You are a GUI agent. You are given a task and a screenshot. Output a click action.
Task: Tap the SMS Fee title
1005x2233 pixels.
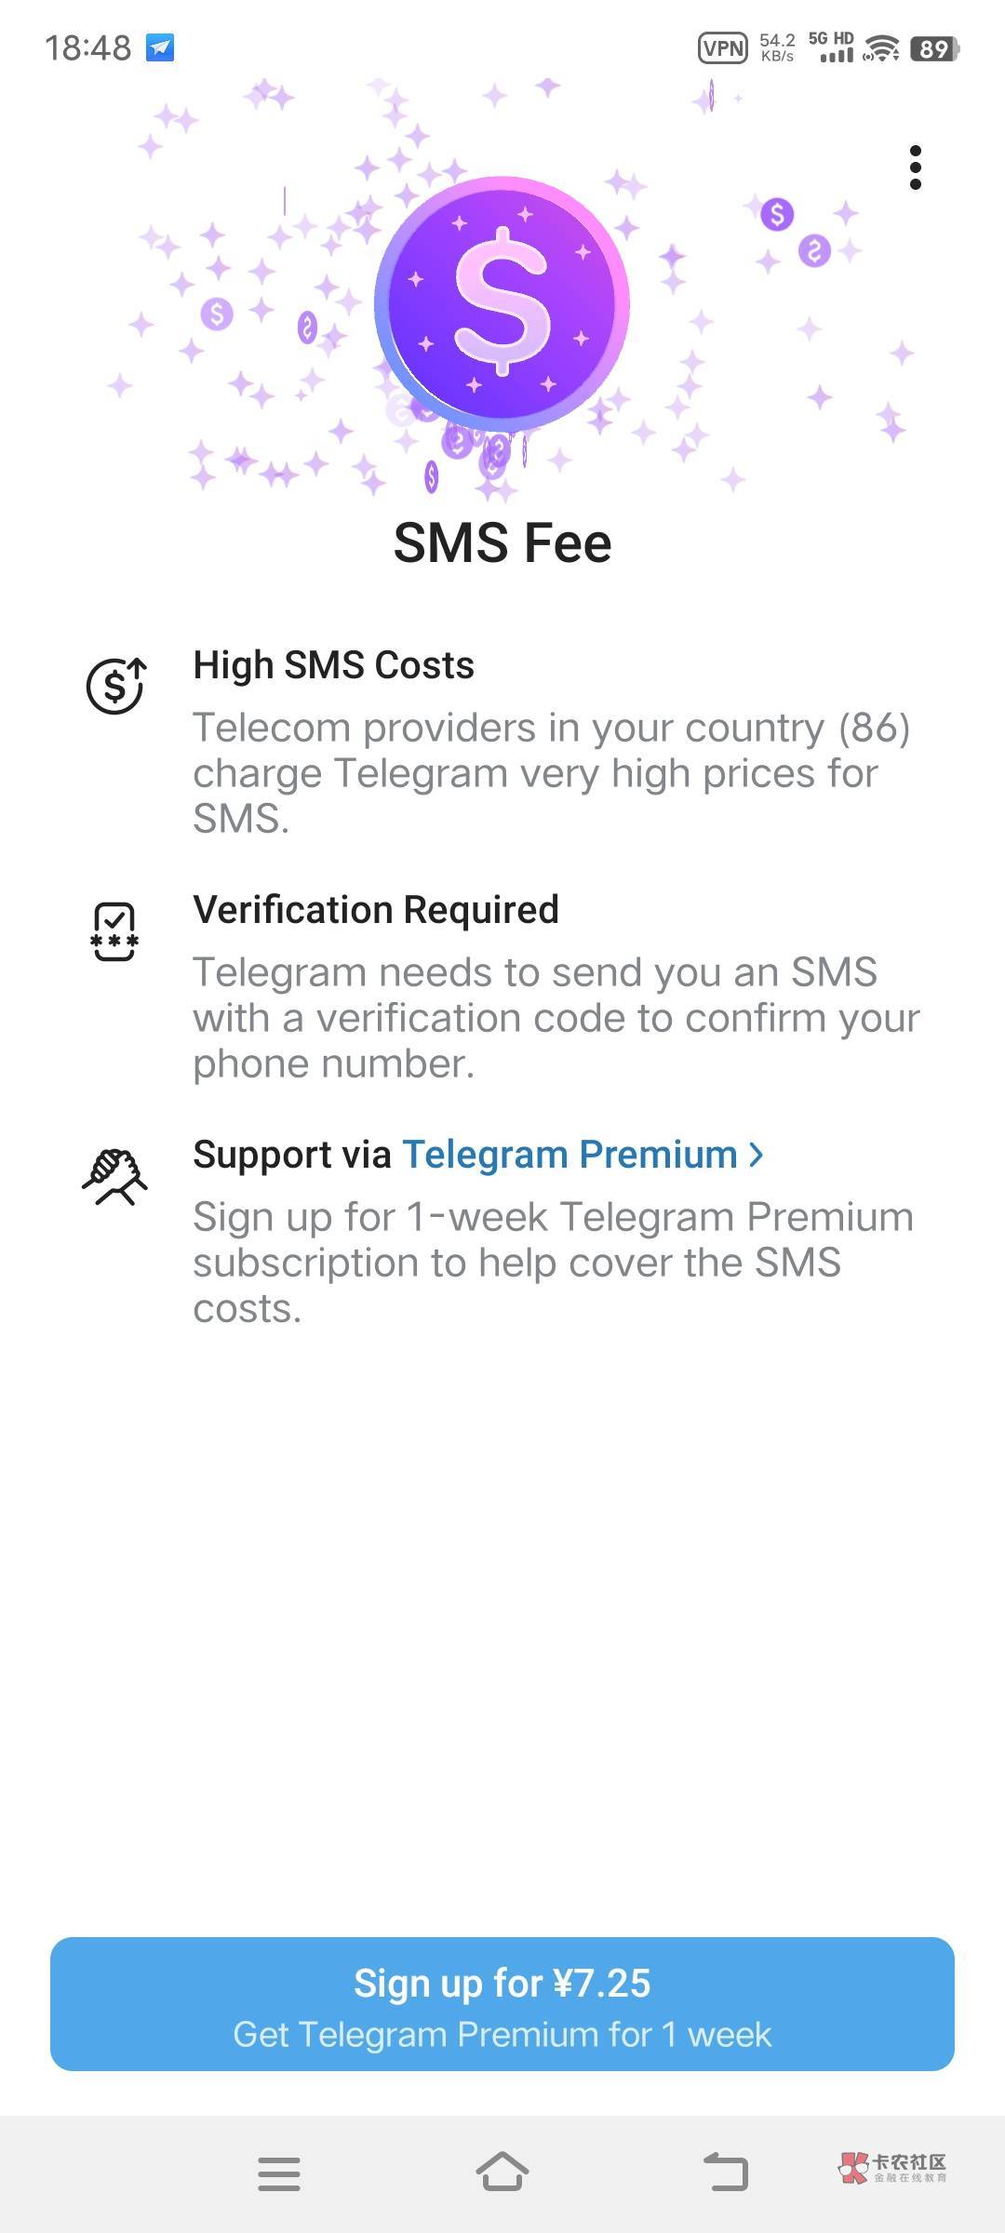502,542
